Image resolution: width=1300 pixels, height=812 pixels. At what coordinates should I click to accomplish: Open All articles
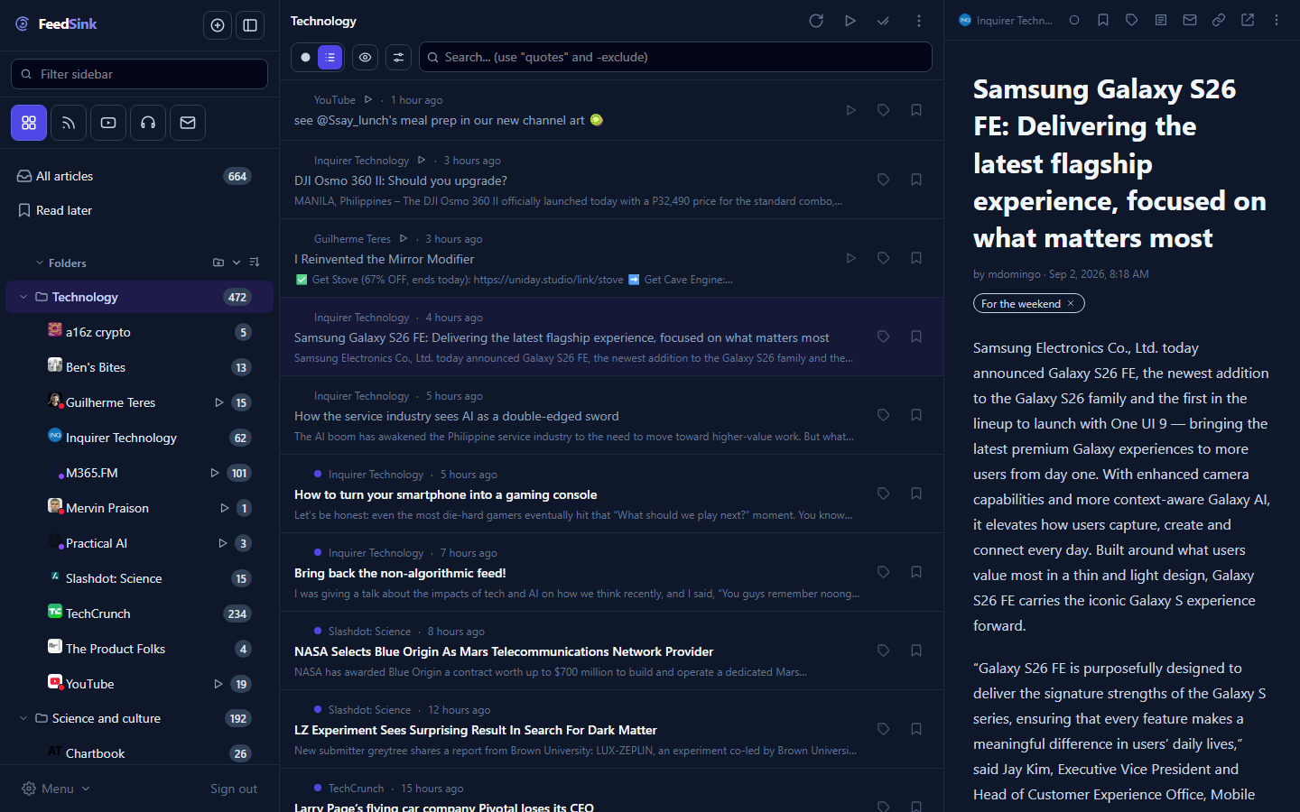(139, 176)
